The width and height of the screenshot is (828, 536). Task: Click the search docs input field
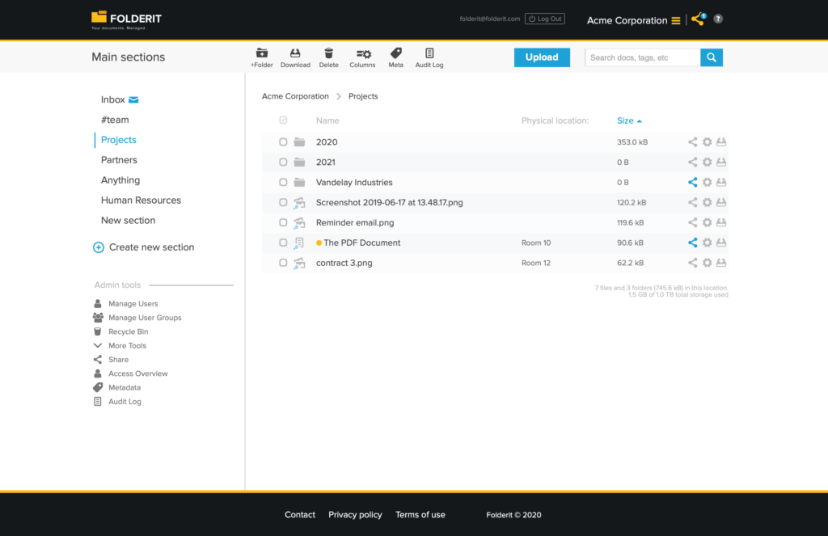643,57
